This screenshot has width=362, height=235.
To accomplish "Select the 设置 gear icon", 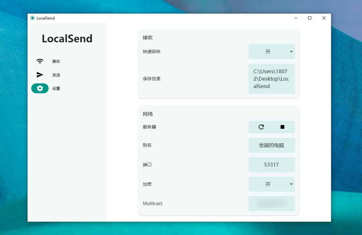I will point(40,88).
